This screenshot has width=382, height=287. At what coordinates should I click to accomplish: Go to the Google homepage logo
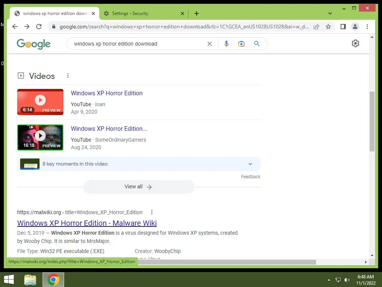point(33,44)
